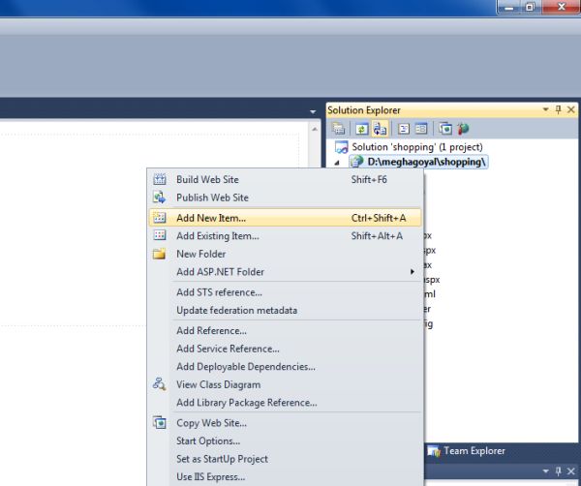Open ASP.NET Configuration globe icon
This screenshot has height=486, width=581.
(463, 129)
